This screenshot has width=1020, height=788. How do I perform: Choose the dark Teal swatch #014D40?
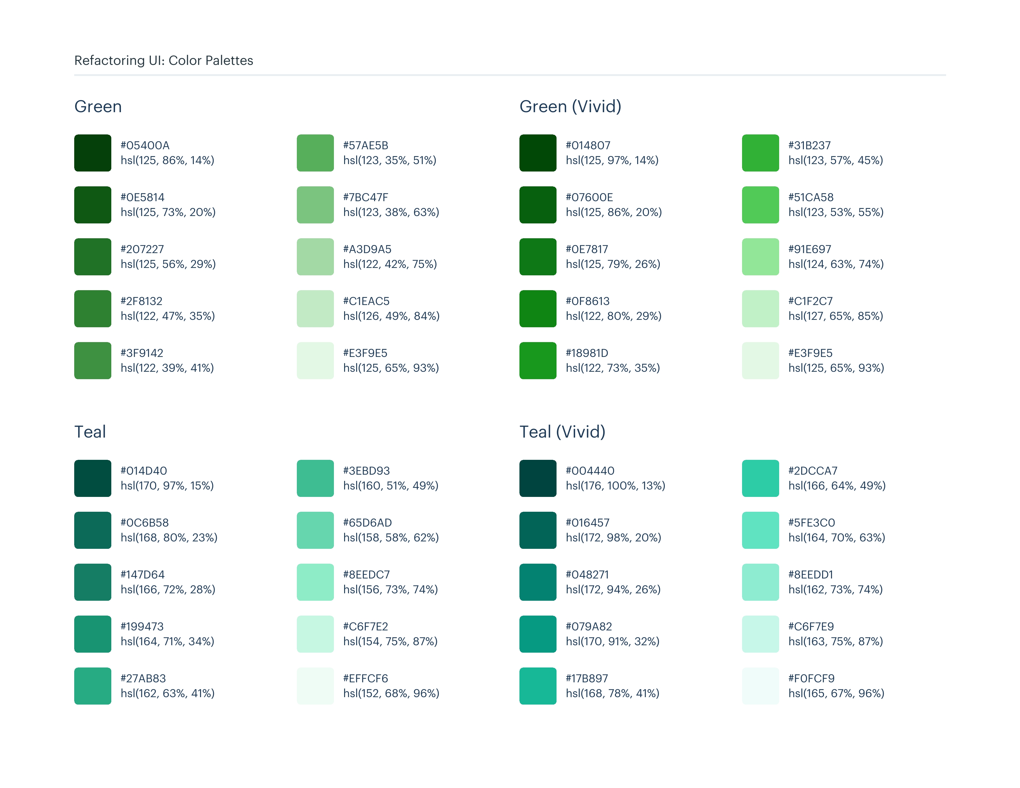pos(92,478)
